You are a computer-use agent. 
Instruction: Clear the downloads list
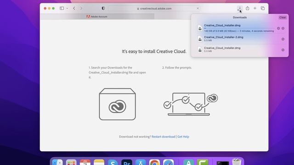(283, 17)
